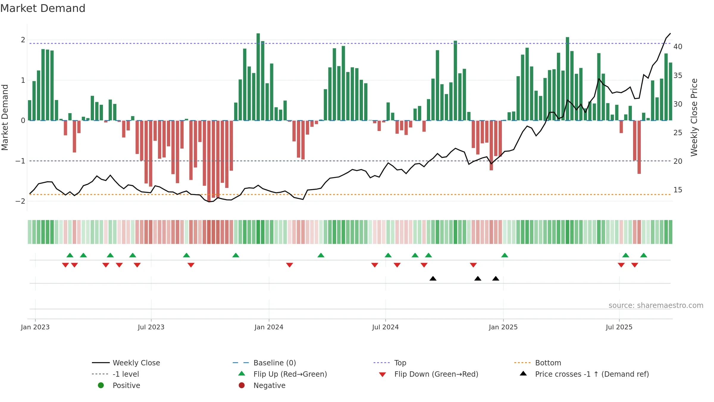Click the Flip Down (Green→Red) legend text
The width and height of the screenshot is (714, 402).
(x=436, y=374)
